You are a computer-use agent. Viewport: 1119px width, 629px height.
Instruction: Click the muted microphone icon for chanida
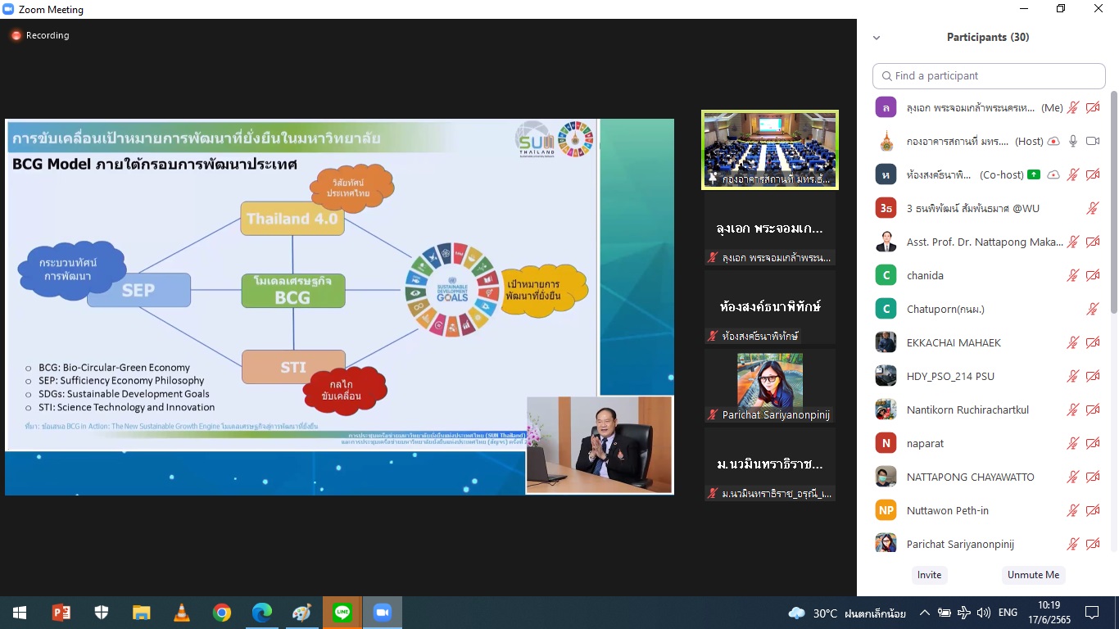point(1073,276)
